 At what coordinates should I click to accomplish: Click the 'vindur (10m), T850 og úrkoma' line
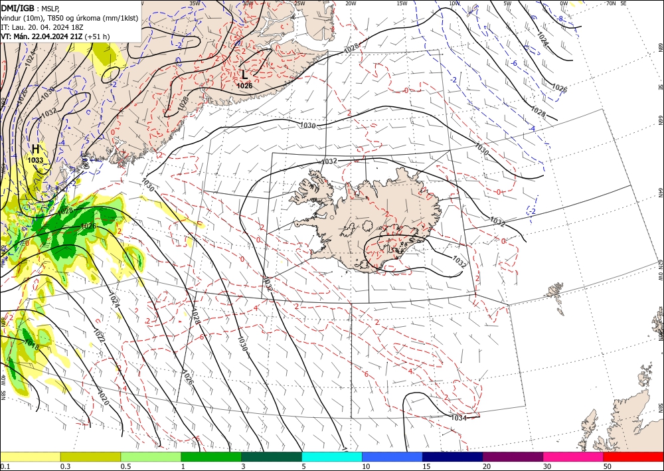(x=70, y=18)
